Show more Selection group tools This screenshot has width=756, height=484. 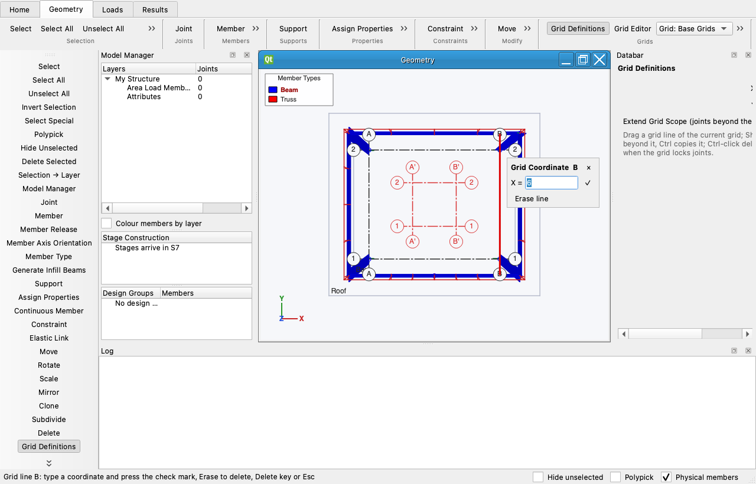click(152, 28)
